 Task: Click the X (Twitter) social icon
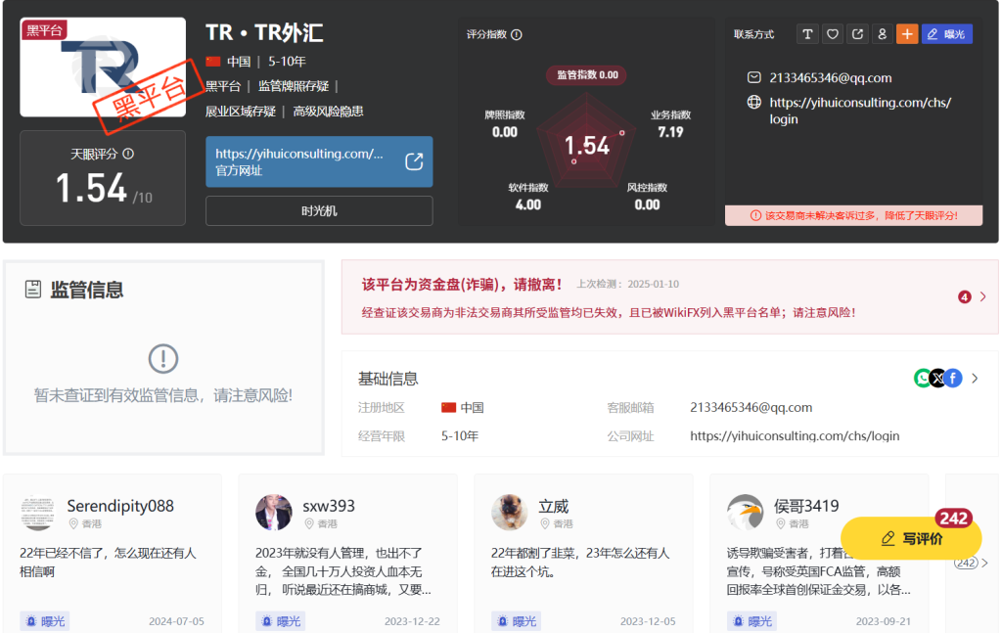click(937, 379)
